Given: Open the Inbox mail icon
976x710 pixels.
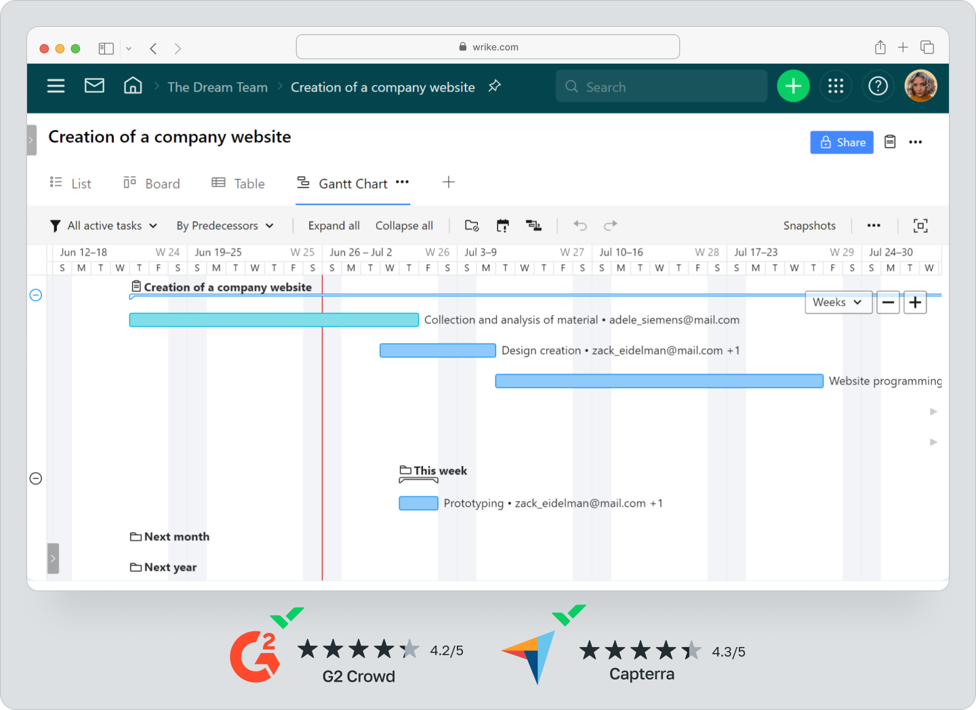Looking at the screenshot, I should (x=94, y=86).
